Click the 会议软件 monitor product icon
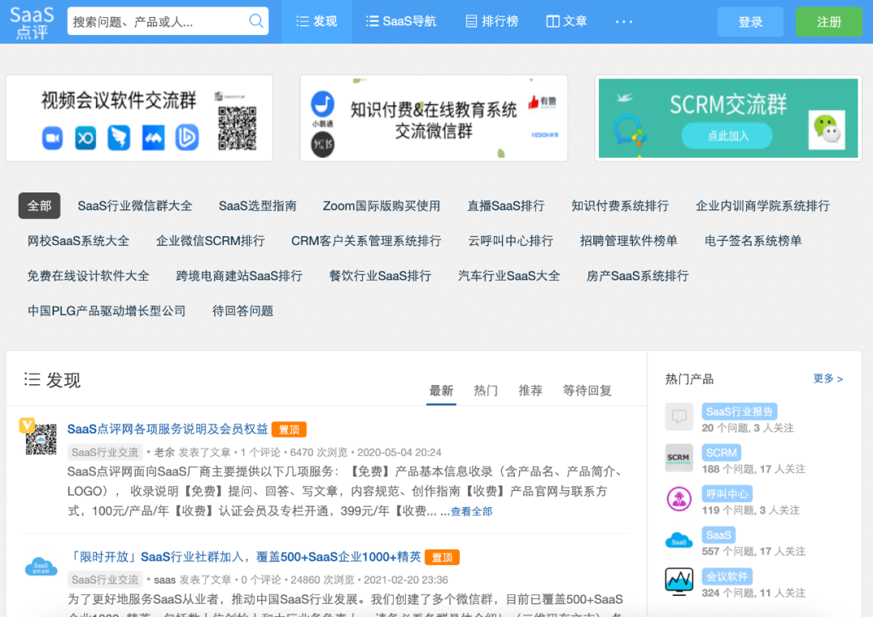873x617 pixels. [679, 581]
